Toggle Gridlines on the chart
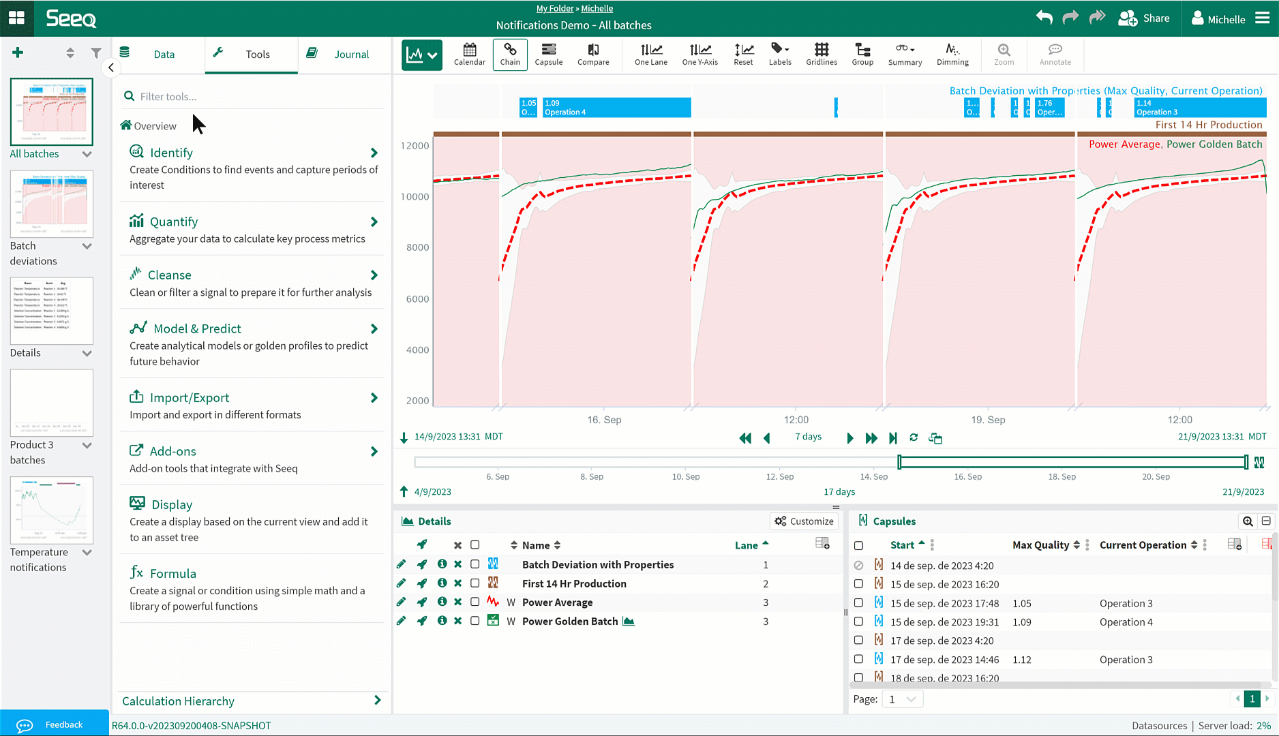This screenshot has height=736, width=1279. pos(822,55)
